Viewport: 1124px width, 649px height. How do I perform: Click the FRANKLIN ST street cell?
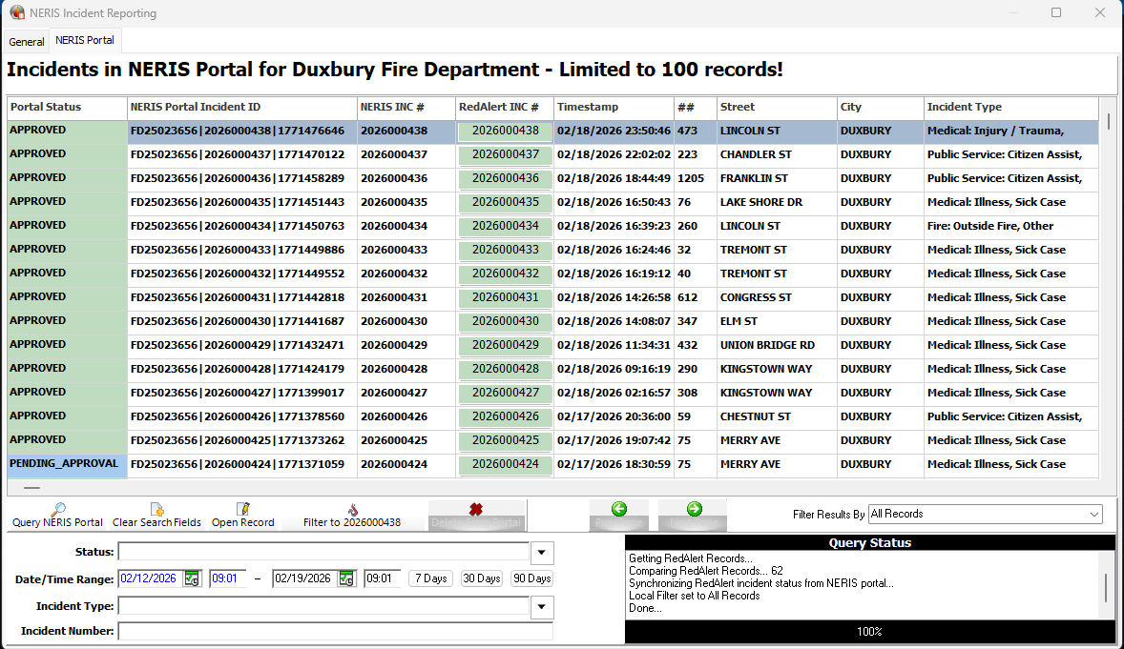[x=777, y=178]
